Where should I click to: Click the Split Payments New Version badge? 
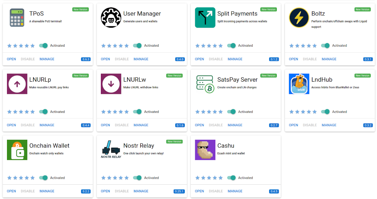[x=268, y=9]
